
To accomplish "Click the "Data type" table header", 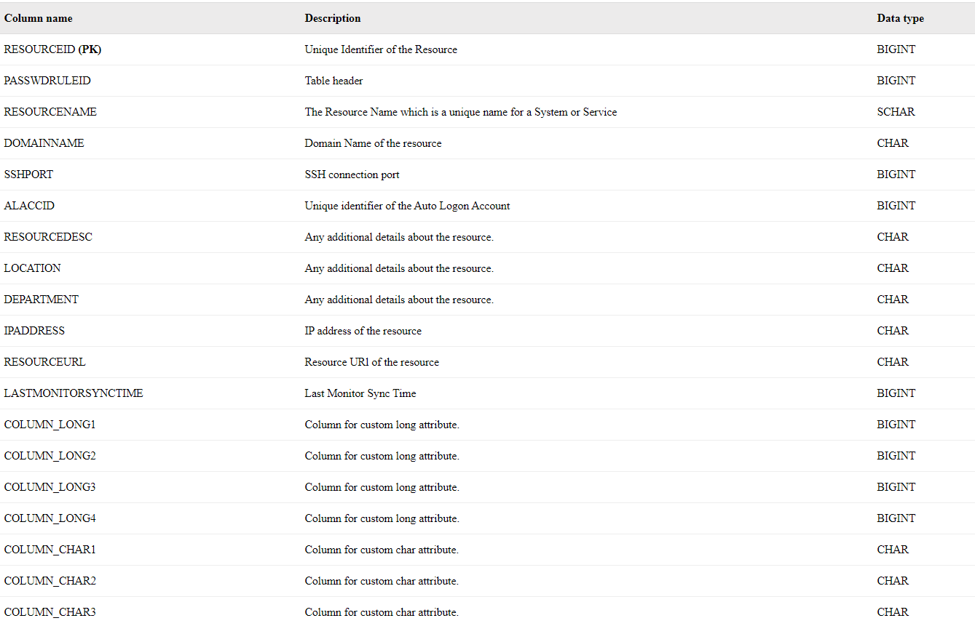I will [900, 18].
